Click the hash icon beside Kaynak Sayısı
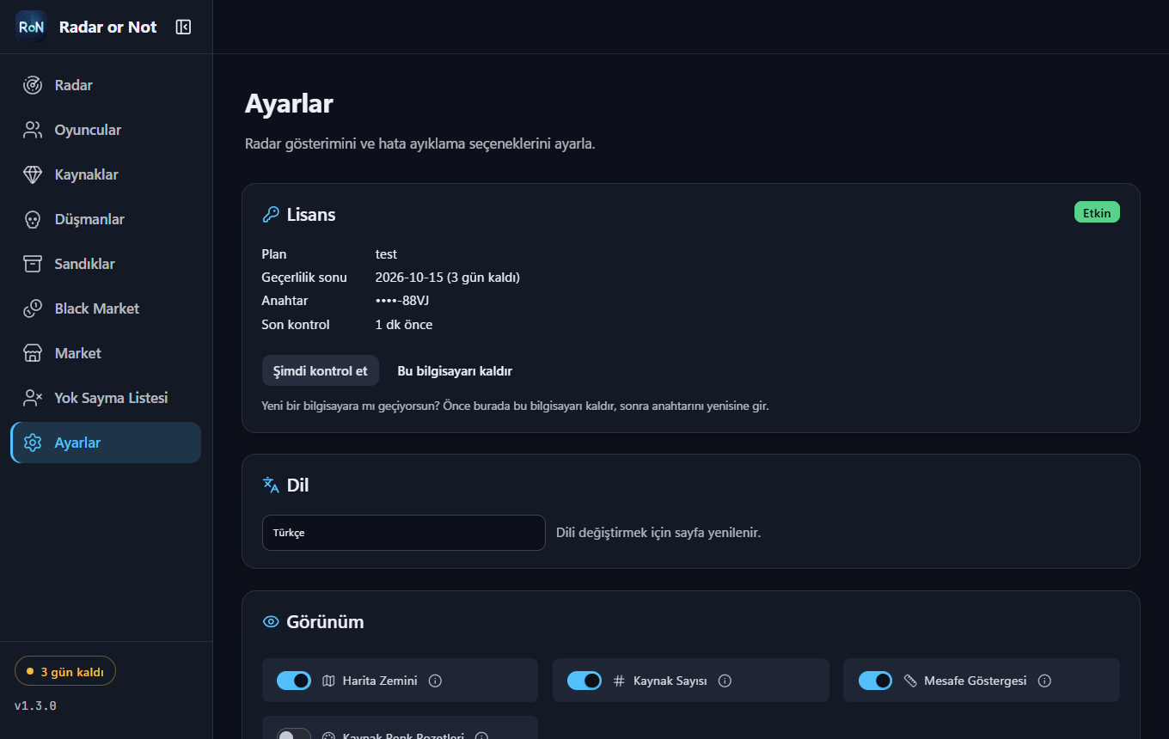 click(619, 681)
